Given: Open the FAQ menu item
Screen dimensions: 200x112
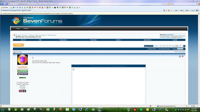Looking at the screenshot, I should coord(40,40).
